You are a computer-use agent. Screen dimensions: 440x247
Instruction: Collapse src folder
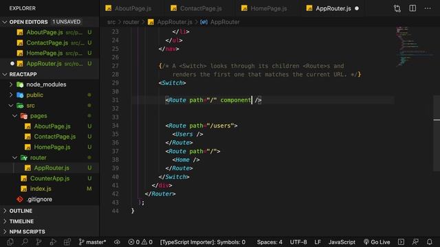[11, 105]
